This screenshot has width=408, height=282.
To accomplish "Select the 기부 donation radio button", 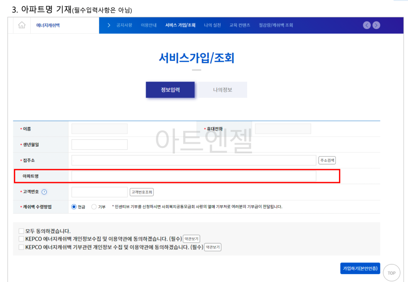I will pos(92,207).
